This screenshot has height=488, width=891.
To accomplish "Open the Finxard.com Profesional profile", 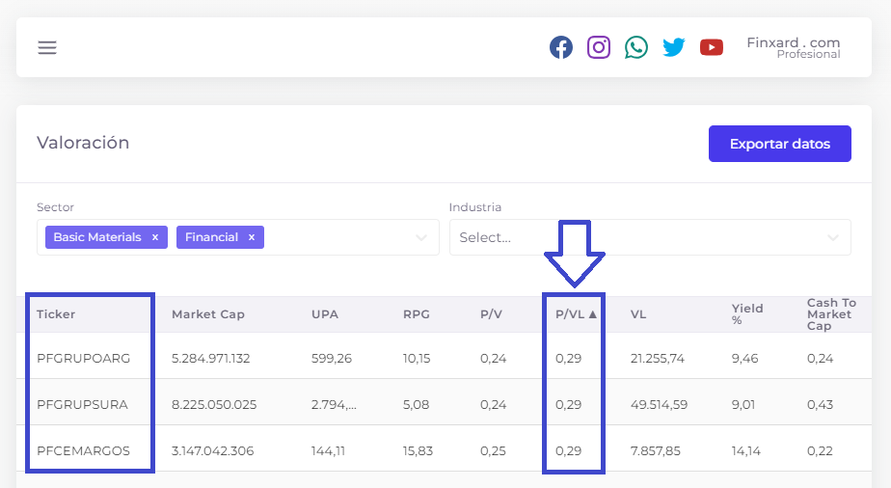I will 794,47.
